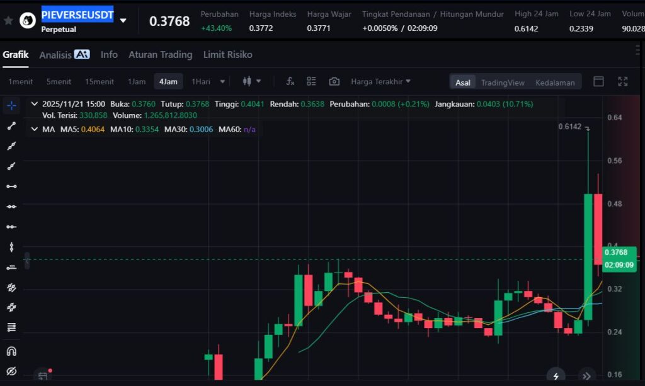The width and height of the screenshot is (645, 386).
Task: Open the PIEVERSEUSDT pair selector dropdown
Action: (x=123, y=21)
